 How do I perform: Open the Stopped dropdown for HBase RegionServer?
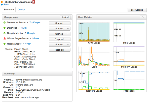pyautogui.click(x=60, y=39)
